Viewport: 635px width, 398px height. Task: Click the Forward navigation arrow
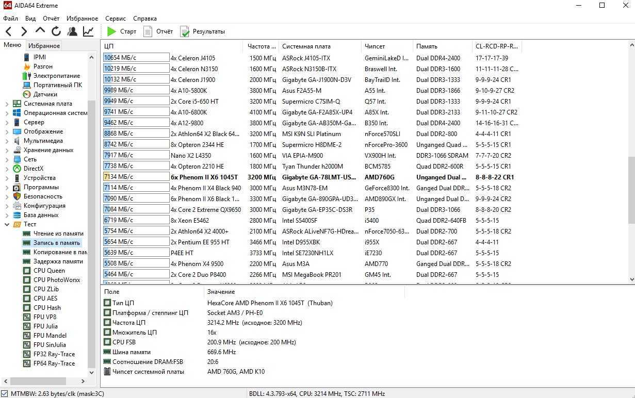click(x=24, y=31)
